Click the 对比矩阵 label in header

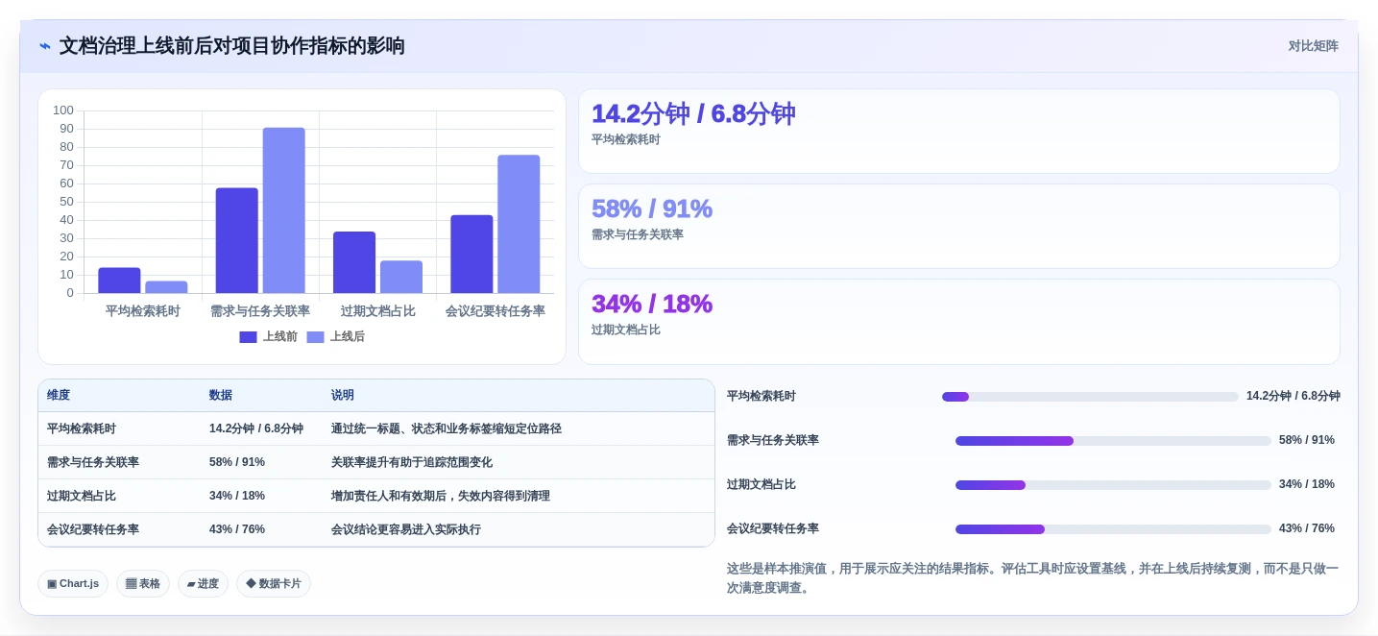[1313, 46]
